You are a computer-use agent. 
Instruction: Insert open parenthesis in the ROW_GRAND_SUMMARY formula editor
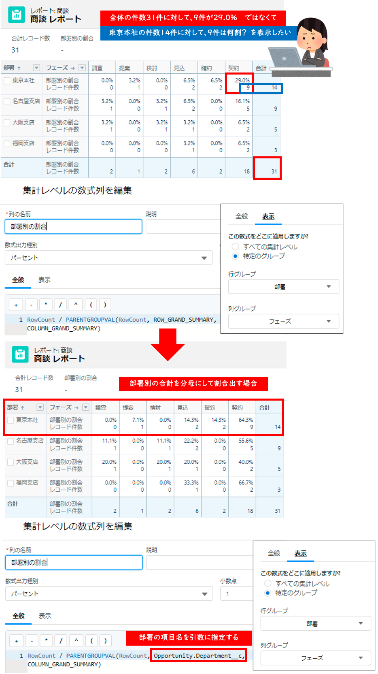(91, 305)
